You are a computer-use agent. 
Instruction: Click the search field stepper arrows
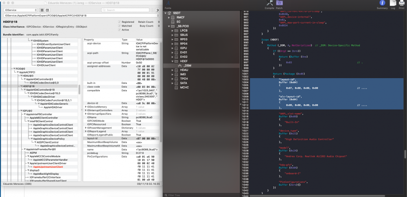[151, 10]
